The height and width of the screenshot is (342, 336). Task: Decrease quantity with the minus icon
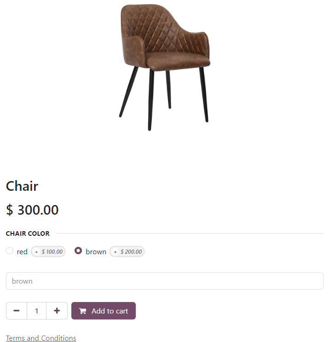click(x=17, y=311)
